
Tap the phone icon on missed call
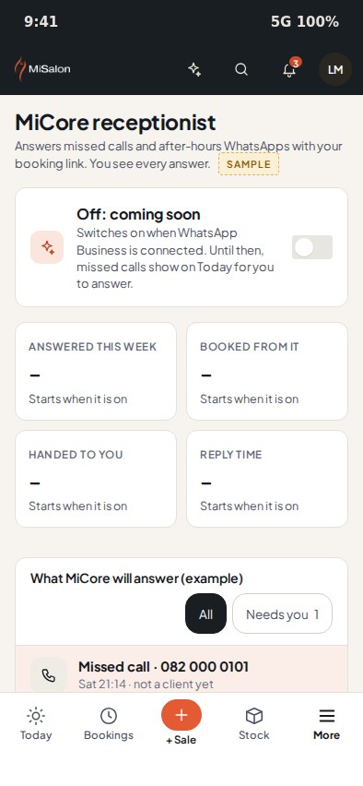[49, 674]
